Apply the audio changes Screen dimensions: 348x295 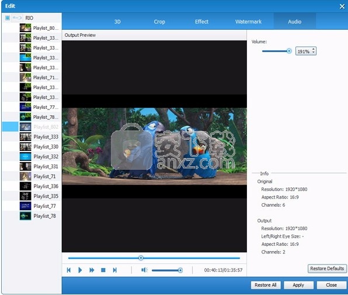click(x=298, y=285)
